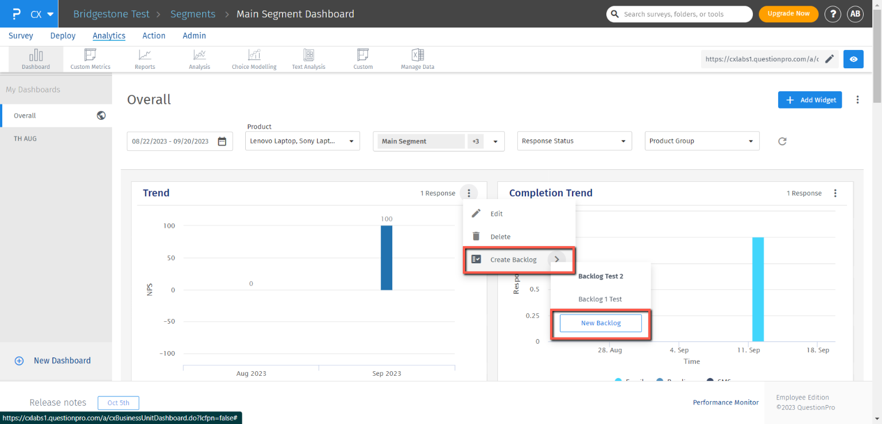Open the Manage Data spreadsheet icon
This screenshot has height=424, width=882.
(417, 59)
